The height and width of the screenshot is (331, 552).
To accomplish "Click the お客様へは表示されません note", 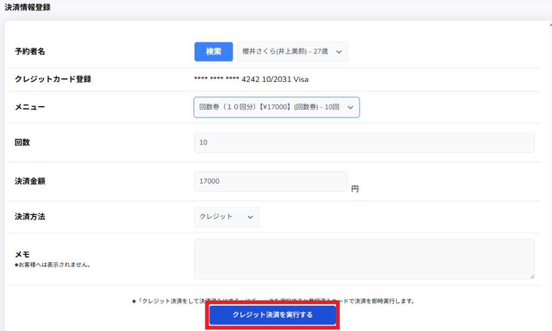I will (x=52, y=265).
